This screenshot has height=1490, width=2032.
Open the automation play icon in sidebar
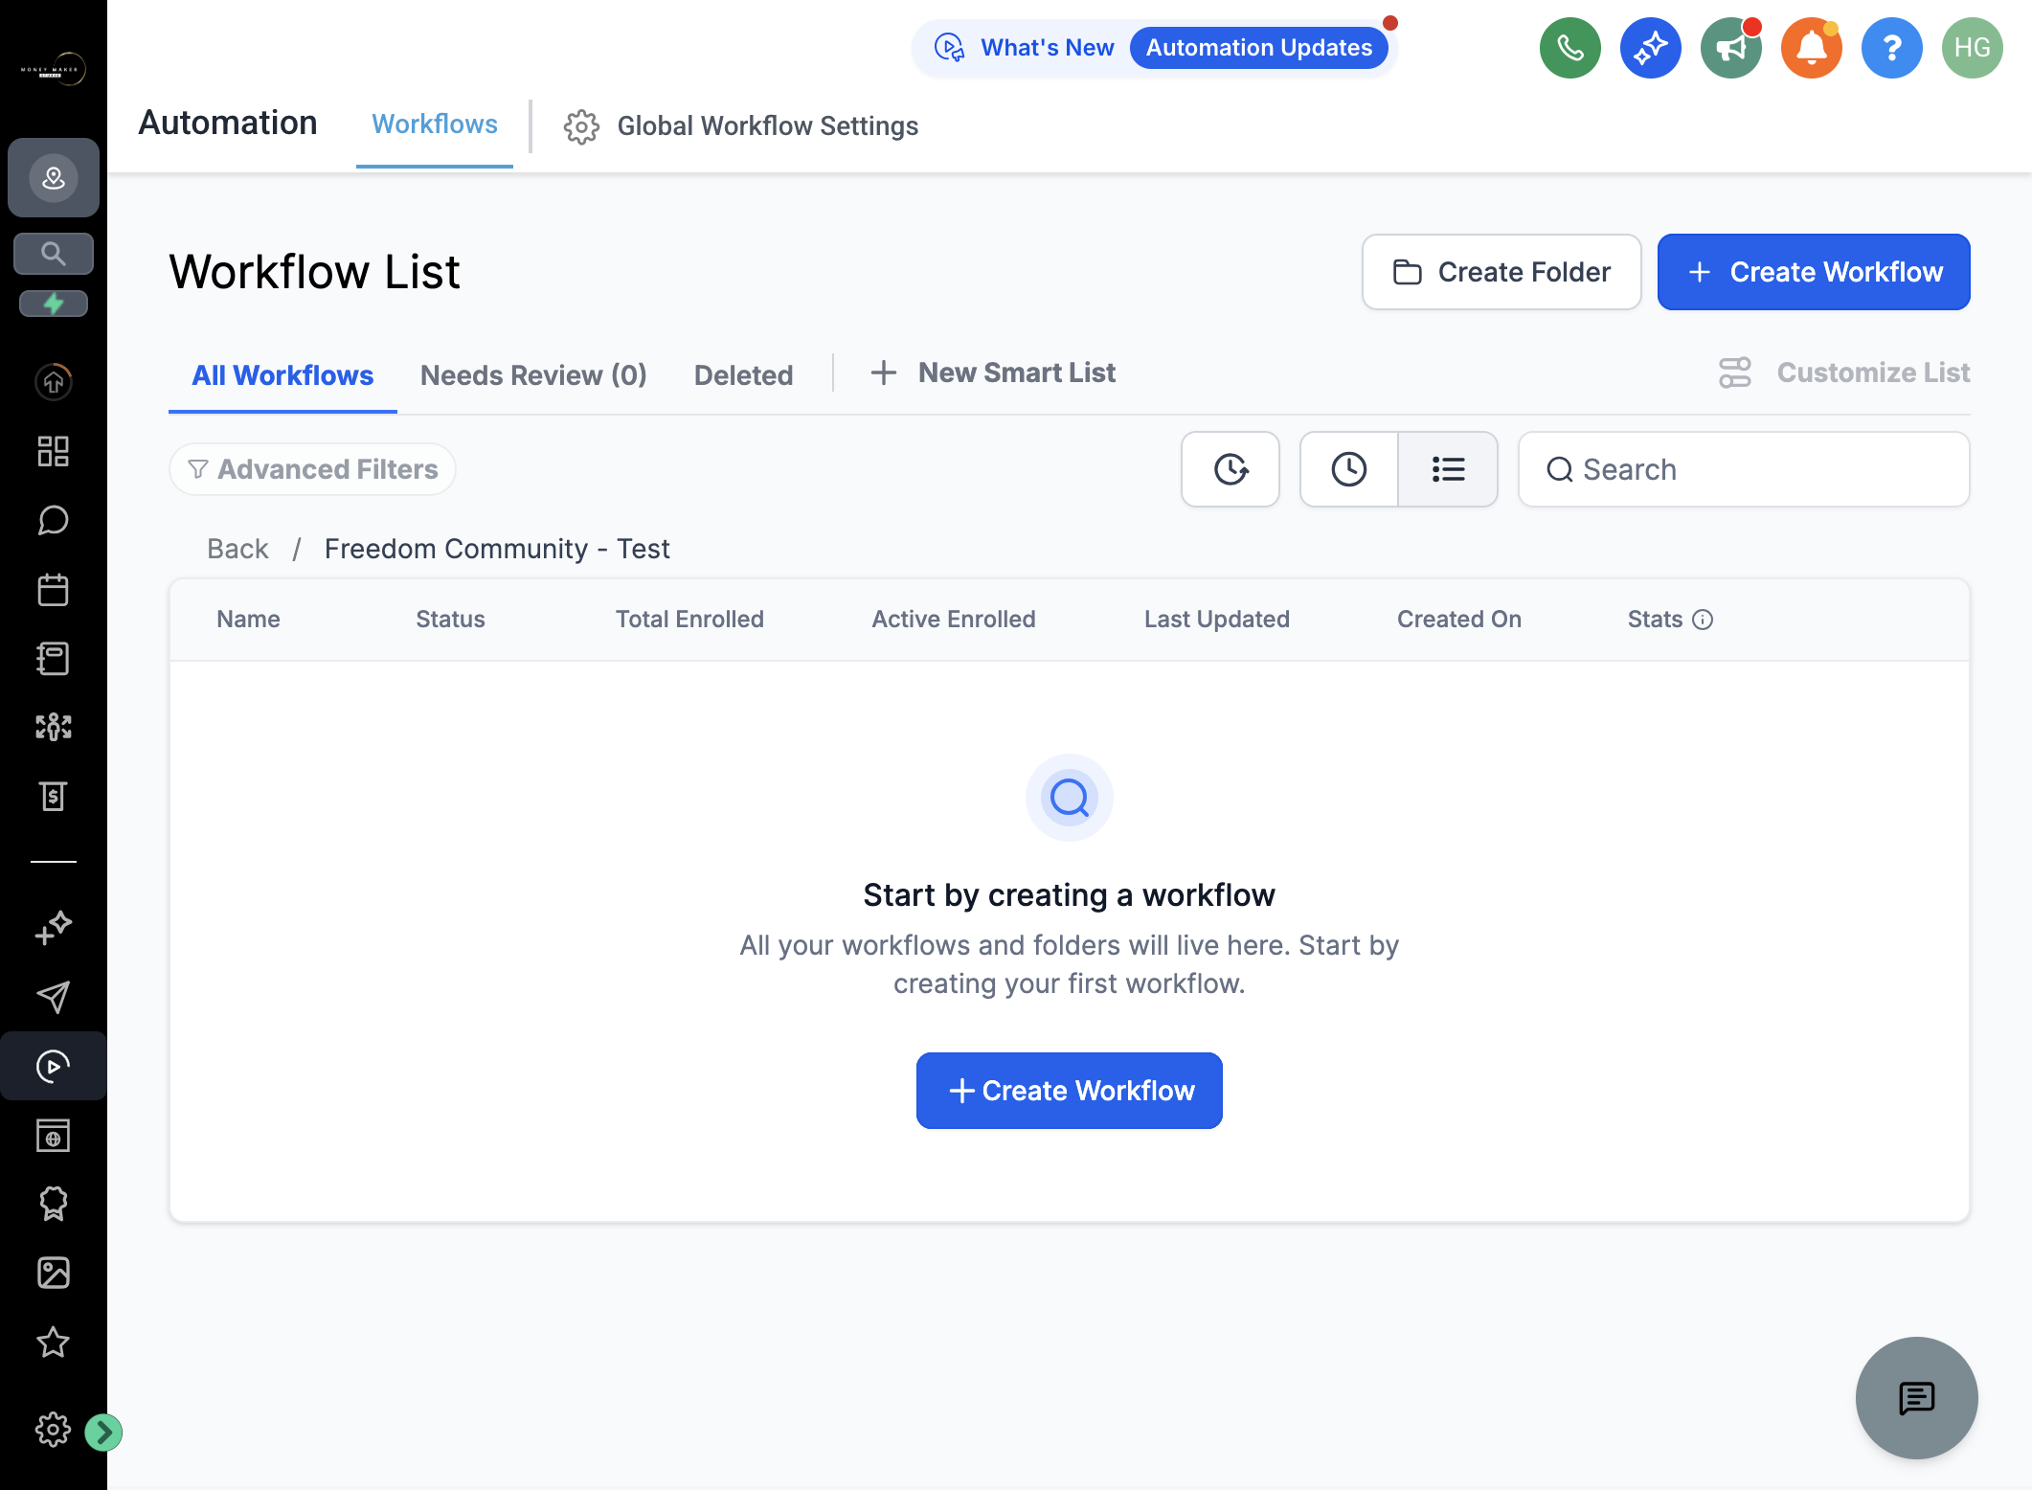coord(54,1066)
